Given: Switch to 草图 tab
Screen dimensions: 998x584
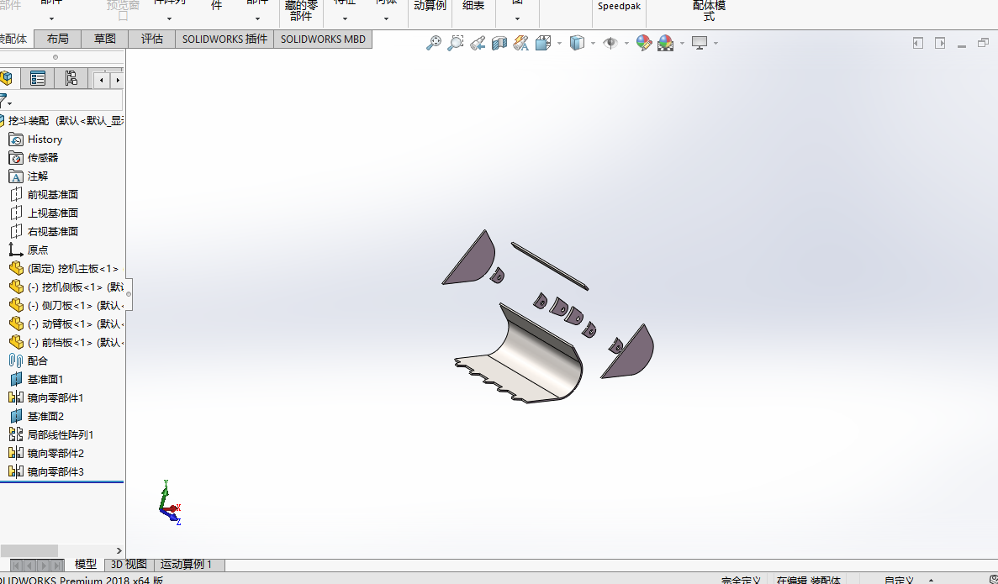Looking at the screenshot, I should tap(105, 39).
